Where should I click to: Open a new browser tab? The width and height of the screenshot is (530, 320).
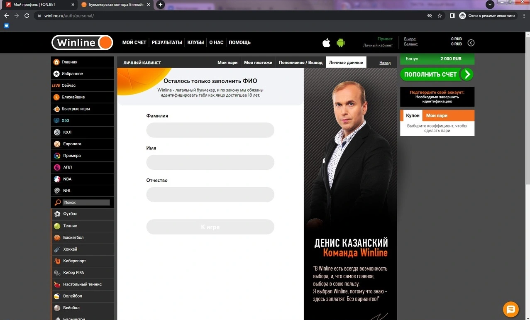[x=160, y=5]
